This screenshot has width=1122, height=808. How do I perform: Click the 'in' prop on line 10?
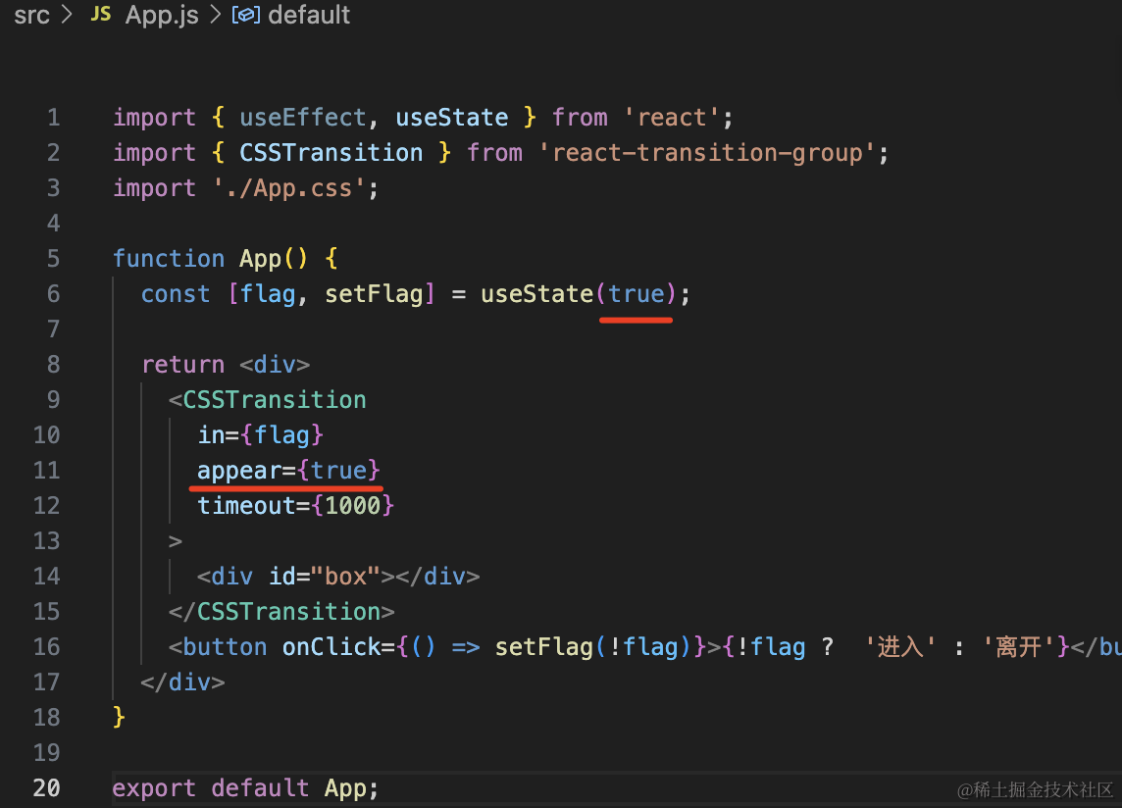[212, 435]
